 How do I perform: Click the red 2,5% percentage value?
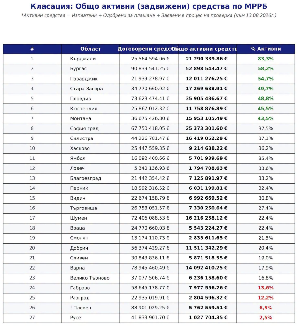(x=266, y=318)
